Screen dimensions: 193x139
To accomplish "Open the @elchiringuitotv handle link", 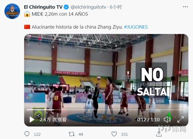I will point(88,7).
